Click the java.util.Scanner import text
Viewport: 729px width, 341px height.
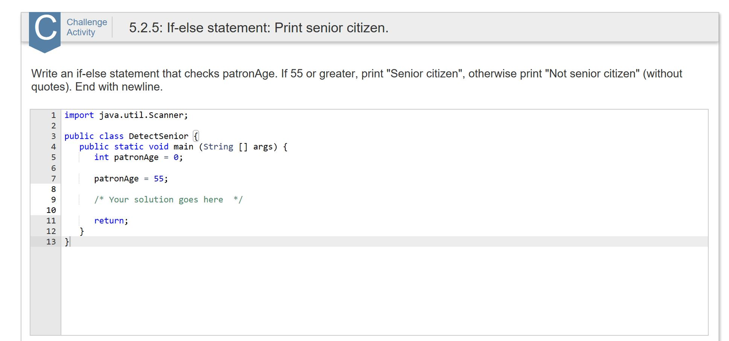[x=142, y=115]
